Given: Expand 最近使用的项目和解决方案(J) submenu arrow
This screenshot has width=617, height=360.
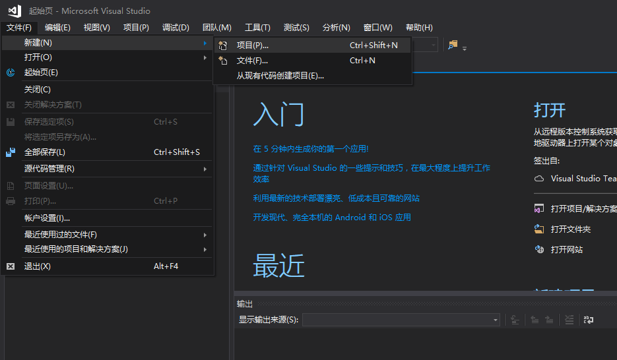Looking at the screenshot, I should pyautogui.click(x=205, y=250).
